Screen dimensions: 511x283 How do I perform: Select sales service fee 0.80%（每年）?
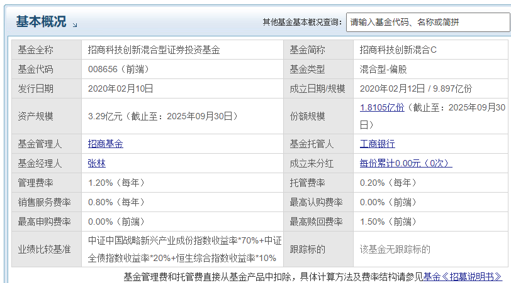pyautogui.click(x=116, y=202)
